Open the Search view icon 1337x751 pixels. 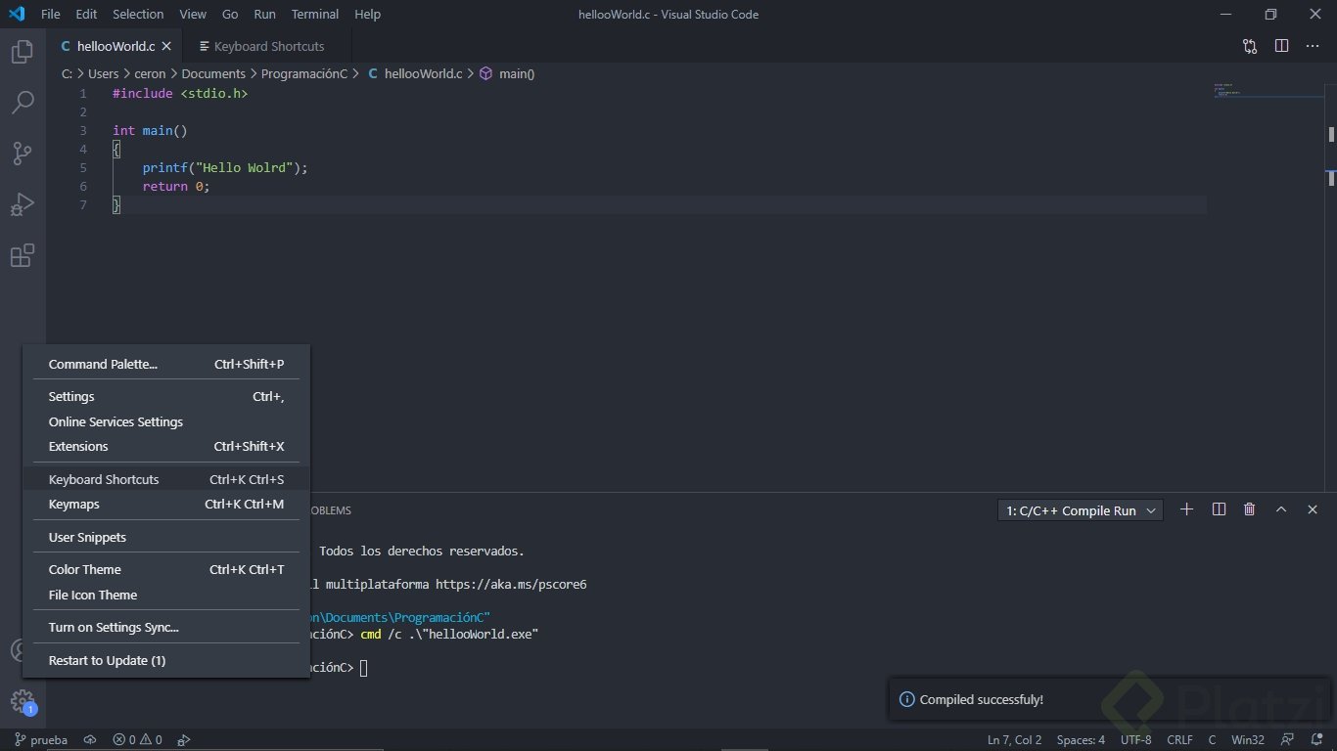tap(22, 103)
